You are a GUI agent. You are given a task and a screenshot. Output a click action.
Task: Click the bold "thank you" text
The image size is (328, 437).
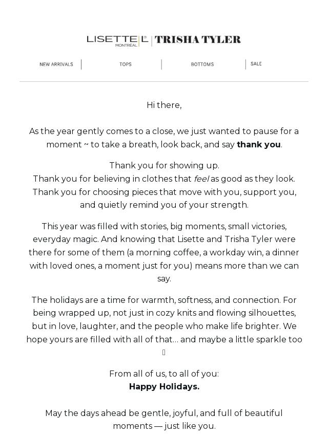pyautogui.click(x=258, y=145)
